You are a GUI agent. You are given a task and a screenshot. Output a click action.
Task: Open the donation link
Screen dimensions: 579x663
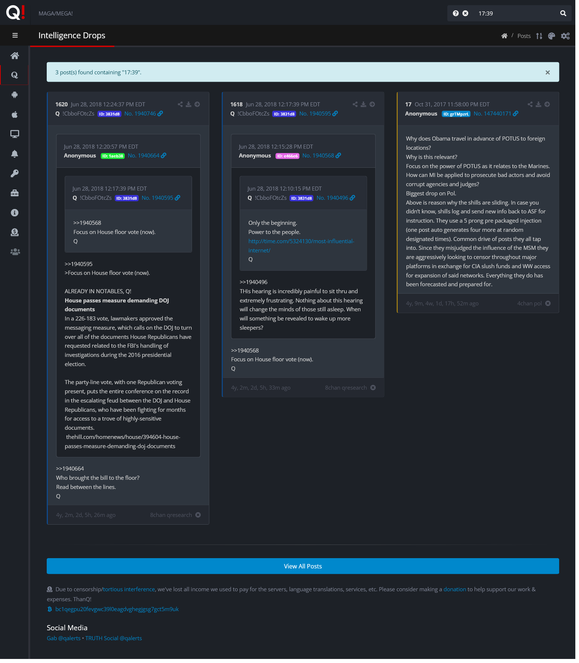click(x=455, y=589)
